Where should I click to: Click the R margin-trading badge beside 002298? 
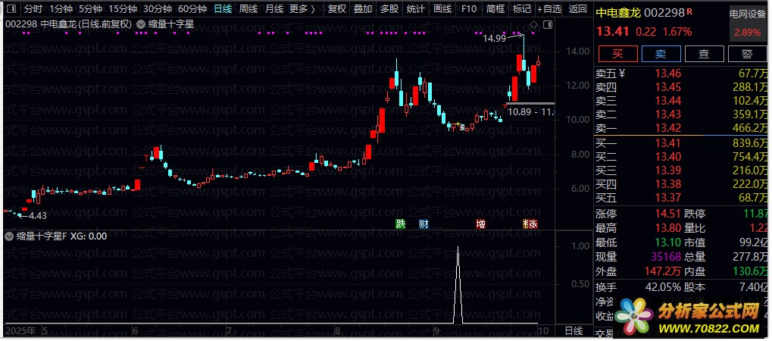tap(690, 11)
